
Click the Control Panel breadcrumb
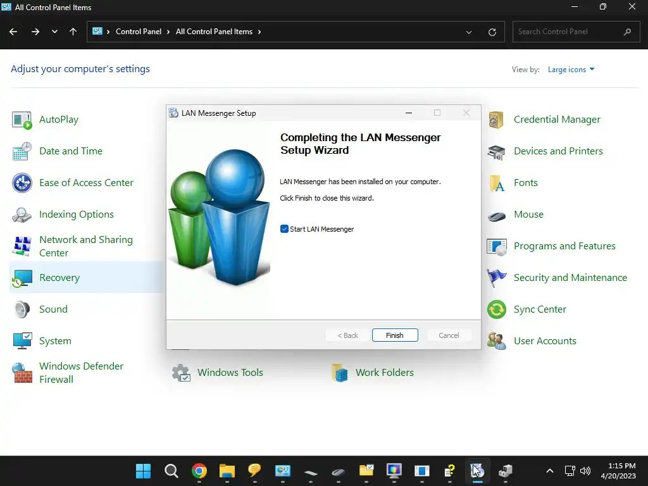139,32
